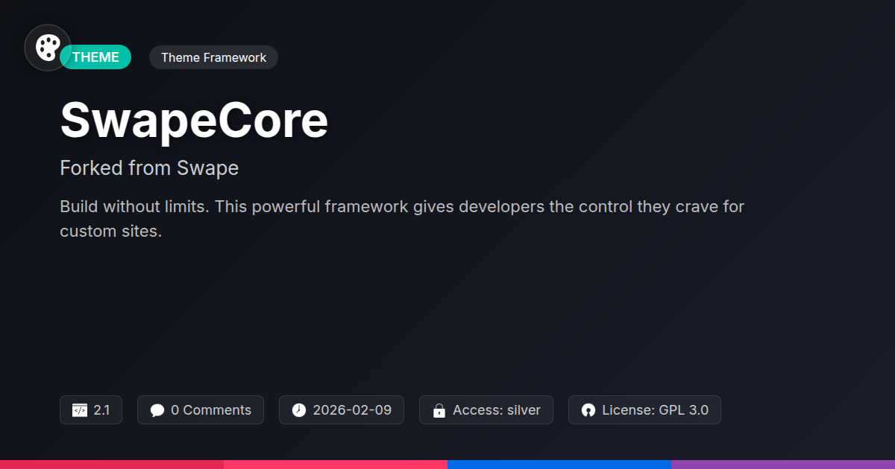This screenshot has height=469, width=895.
Task: Select the 2.1 version value
Action: click(x=101, y=410)
